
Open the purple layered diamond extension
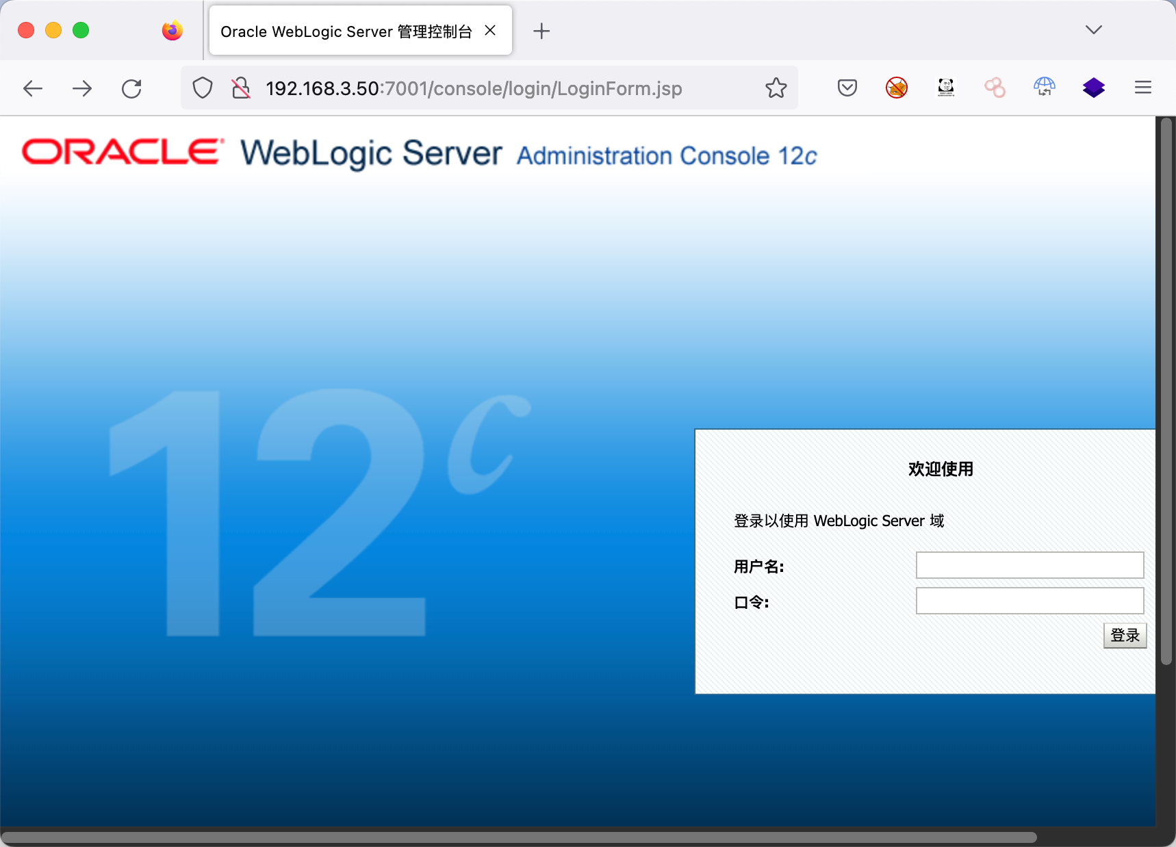(1093, 88)
